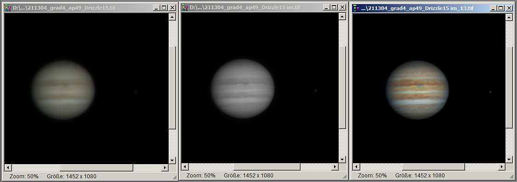Viewport: 517px width, 182px height.
Task: Click horizontal scrollbar thumb in Drizzle15 im.tif window
Action: point(267,166)
